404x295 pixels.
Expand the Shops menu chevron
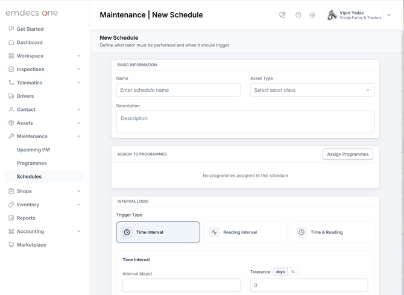79,191
